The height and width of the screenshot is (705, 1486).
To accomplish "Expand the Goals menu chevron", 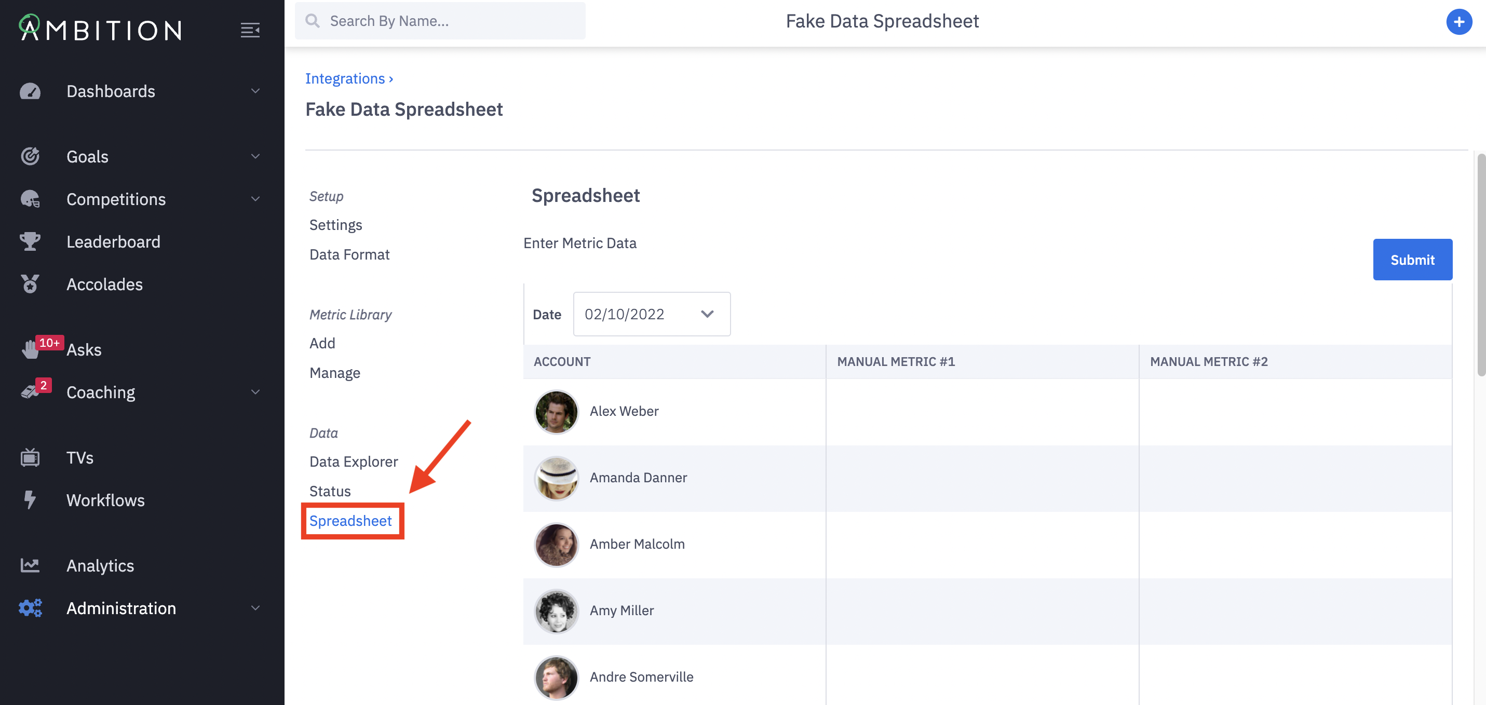I will (255, 156).
